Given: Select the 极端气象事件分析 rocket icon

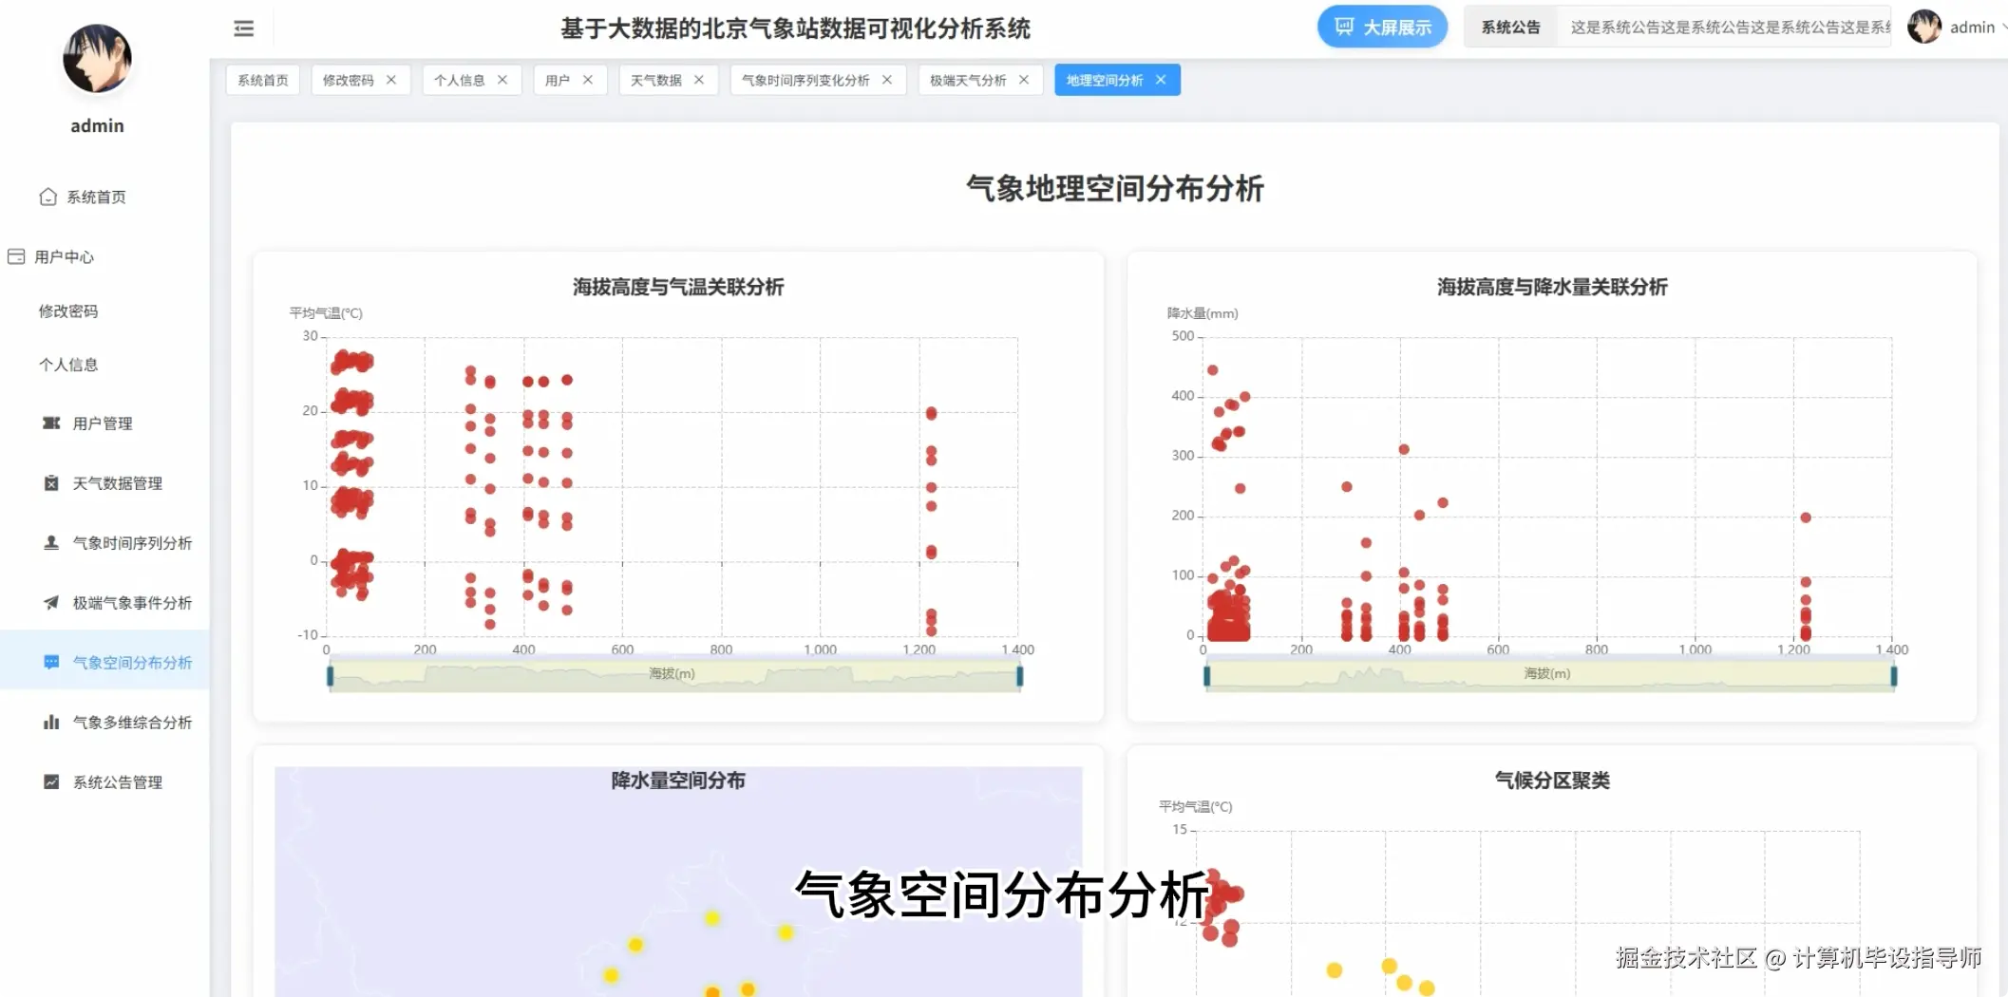Looking at the screenshot, I should tap(49, 602).
